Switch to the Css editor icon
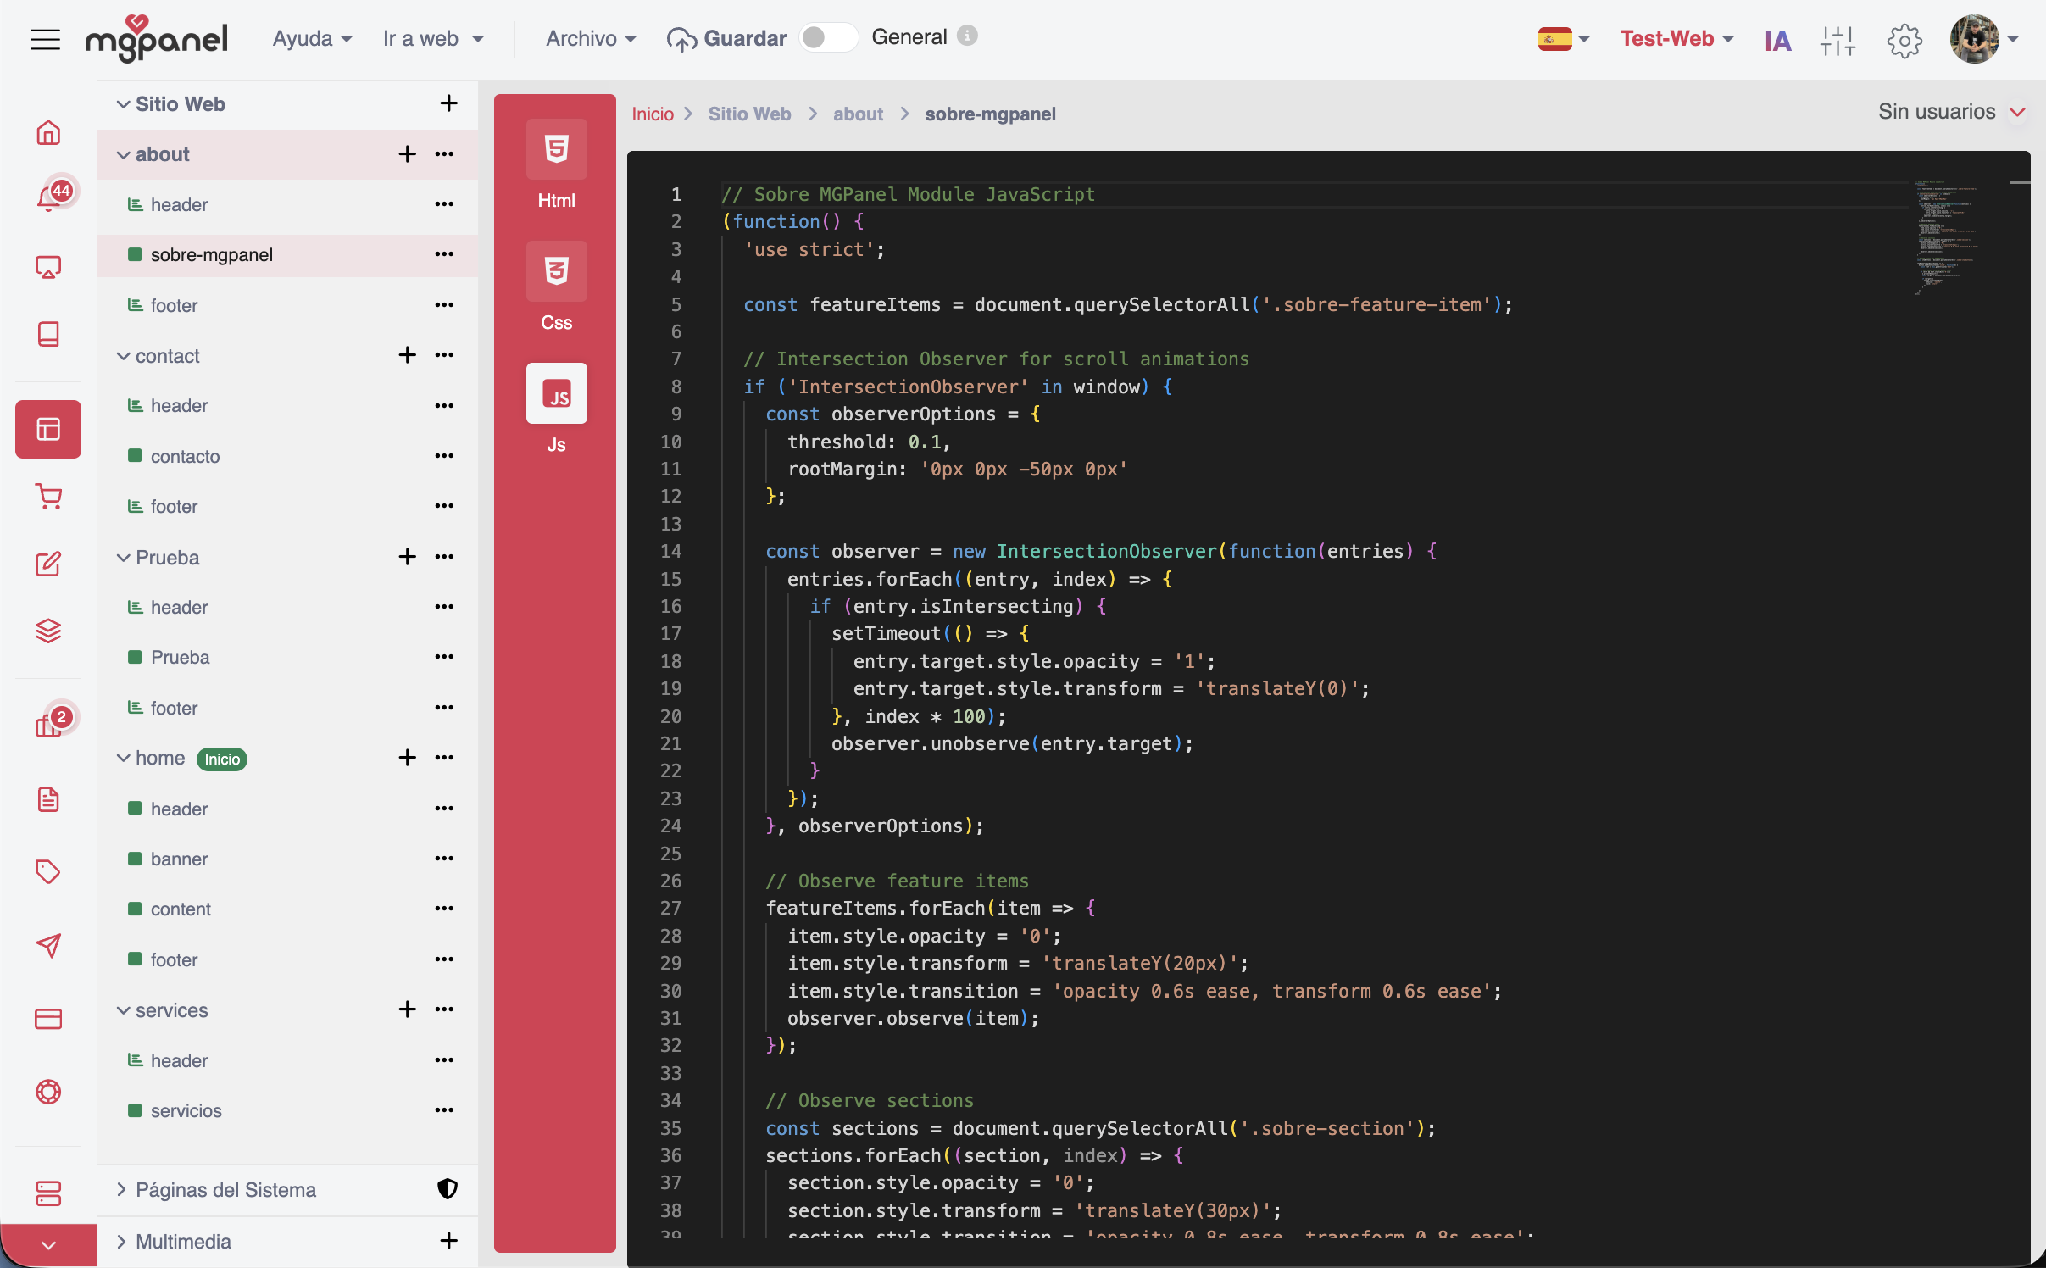This screenshot has width=2046, height=1268. [x=556, y=272]
